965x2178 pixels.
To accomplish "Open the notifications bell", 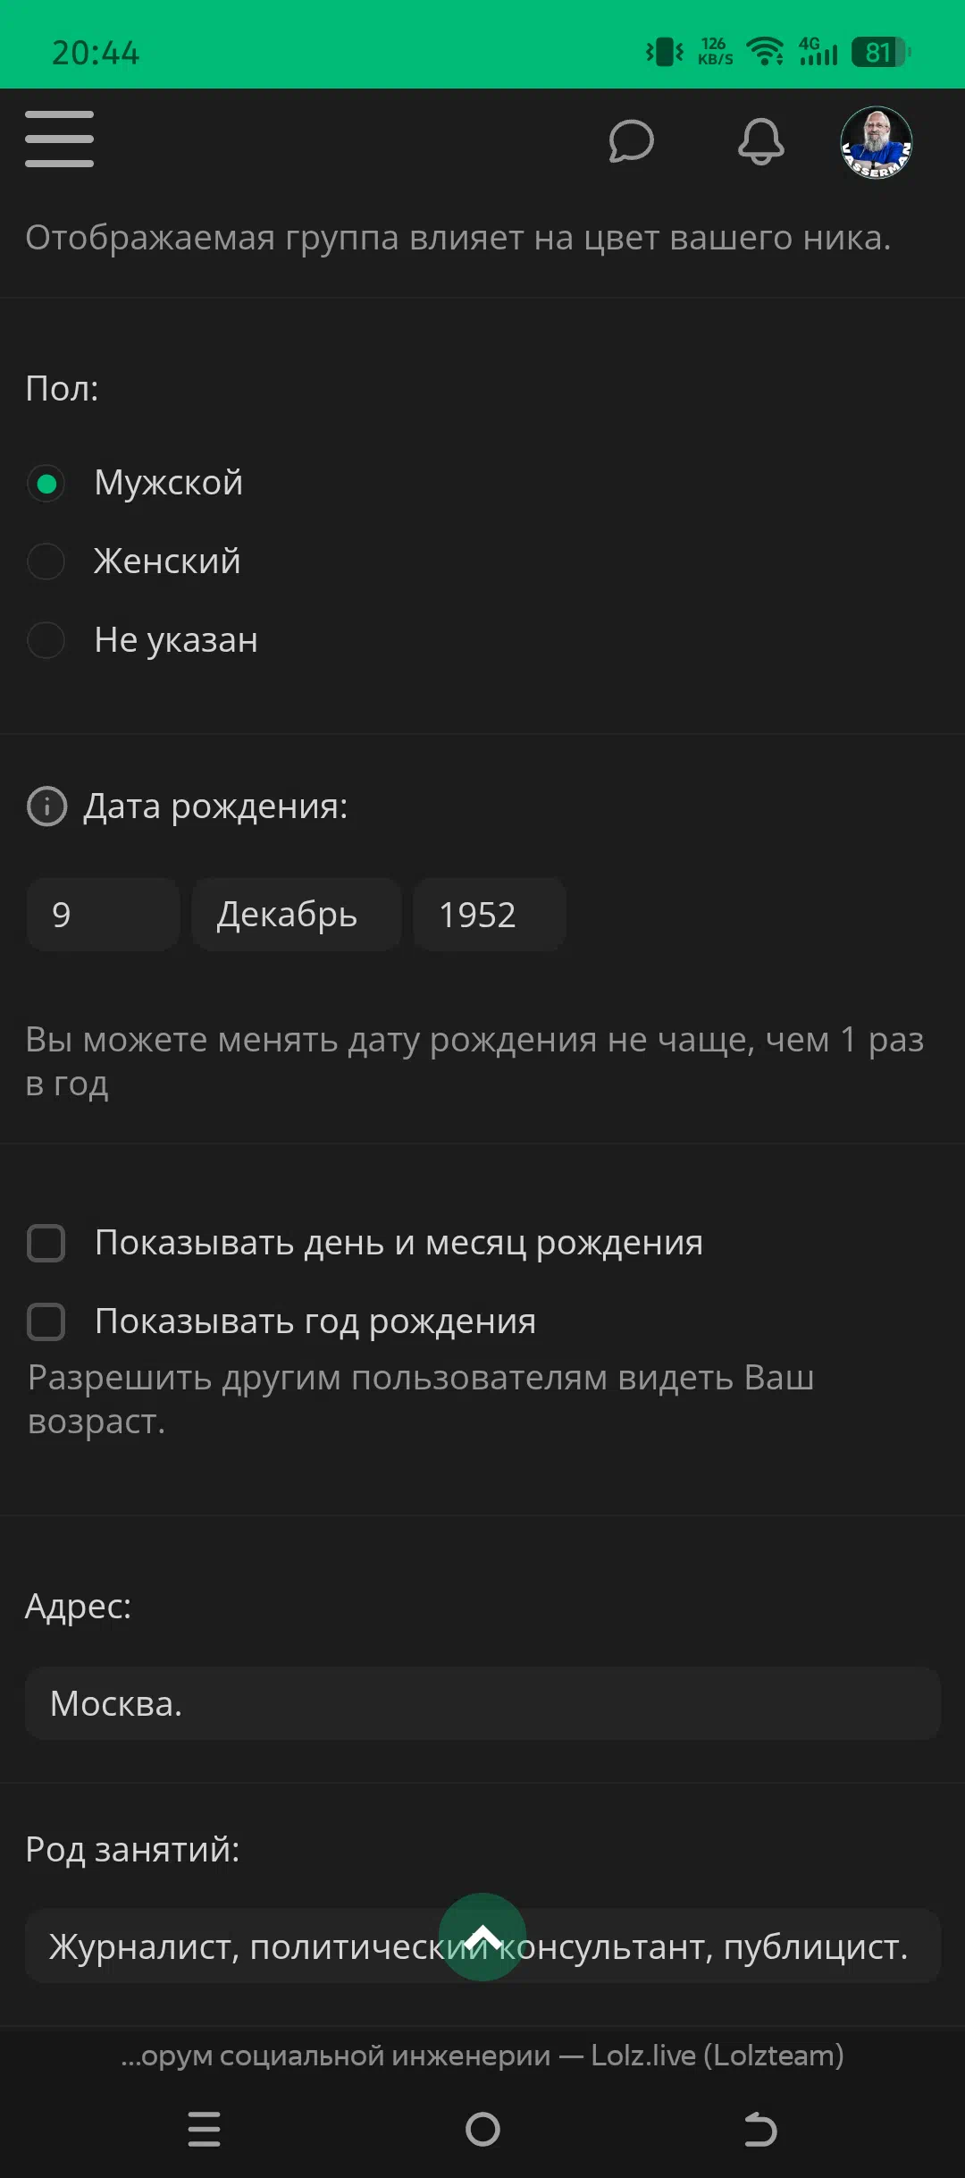I will click(x=760, y=141).
